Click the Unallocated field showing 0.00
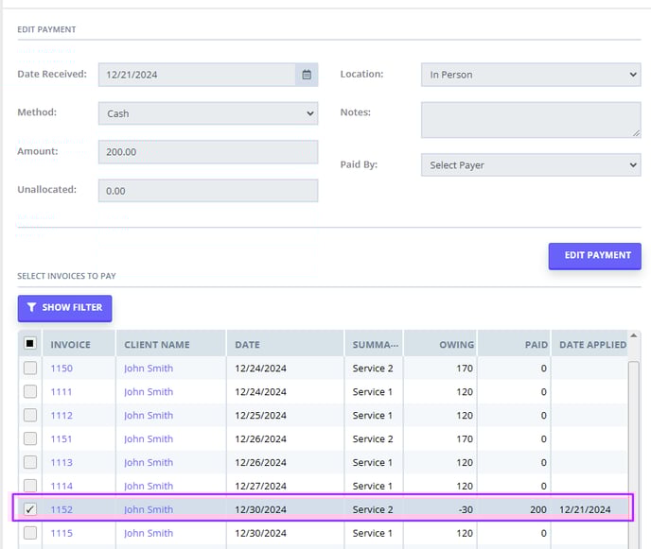Image resolution: width=651 pixels, height=549 pixels. click(x=208, y=191)
